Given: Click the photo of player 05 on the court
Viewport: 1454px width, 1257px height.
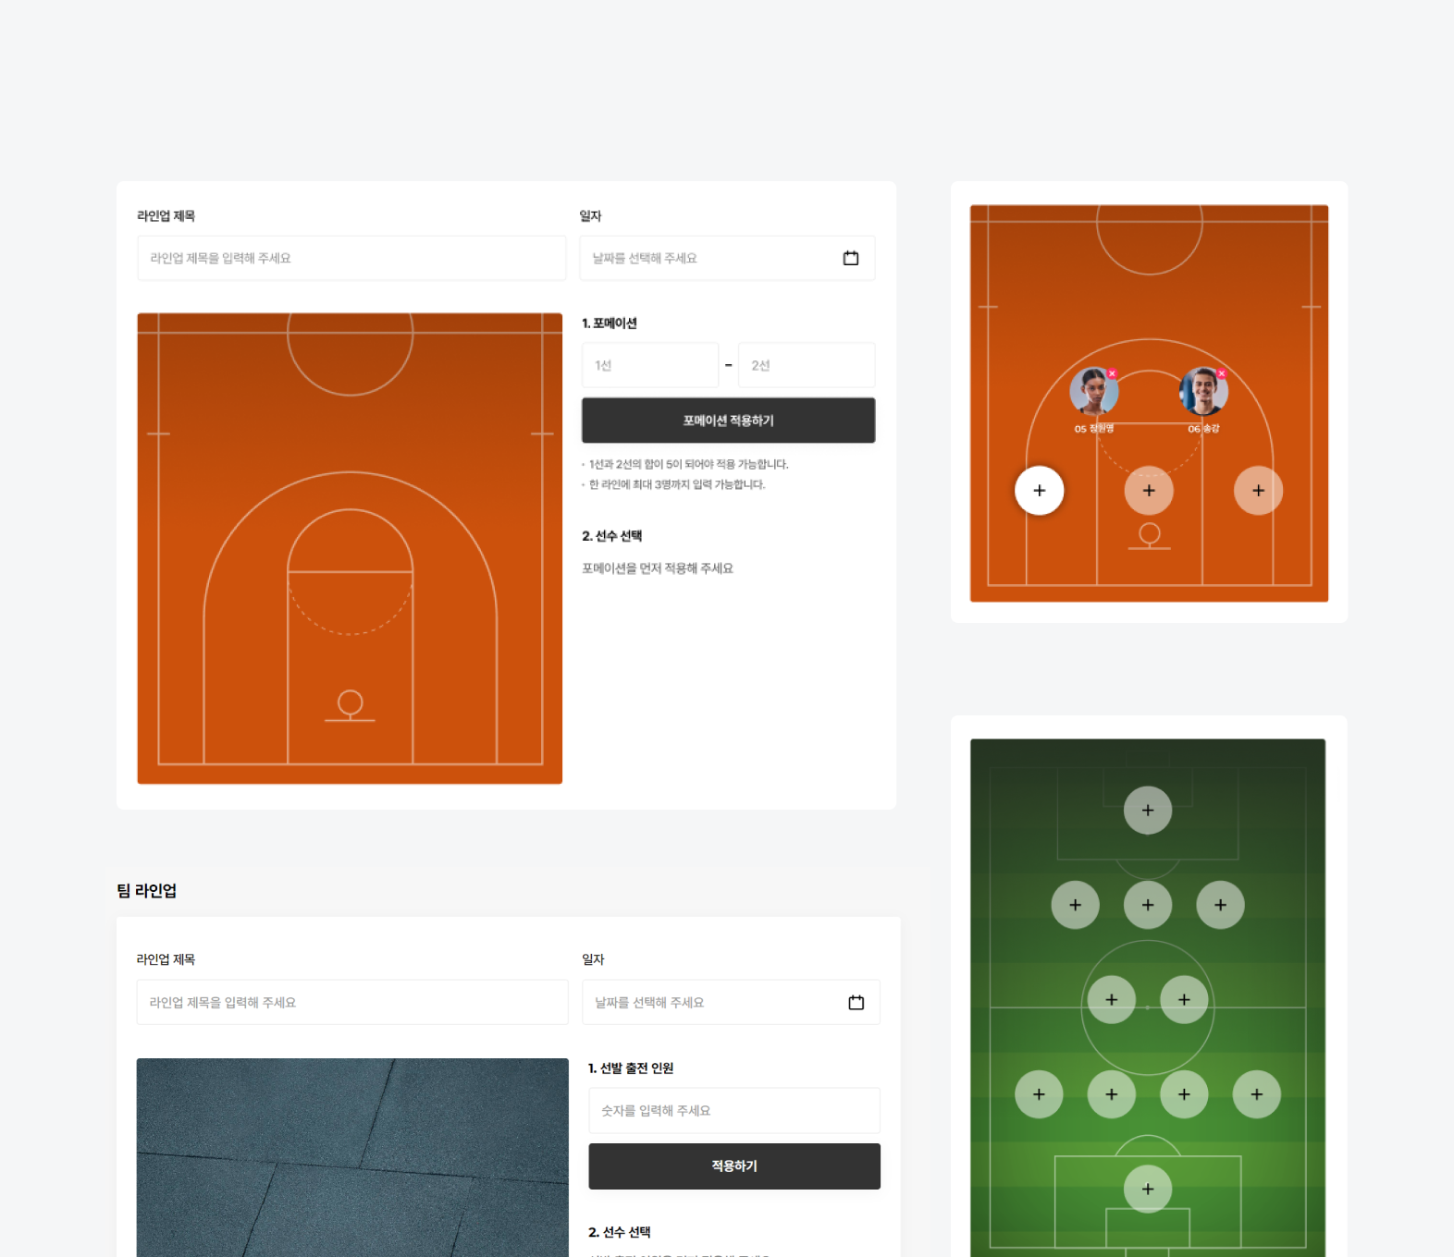Looking at the screenshot, I should point(1092,392).
